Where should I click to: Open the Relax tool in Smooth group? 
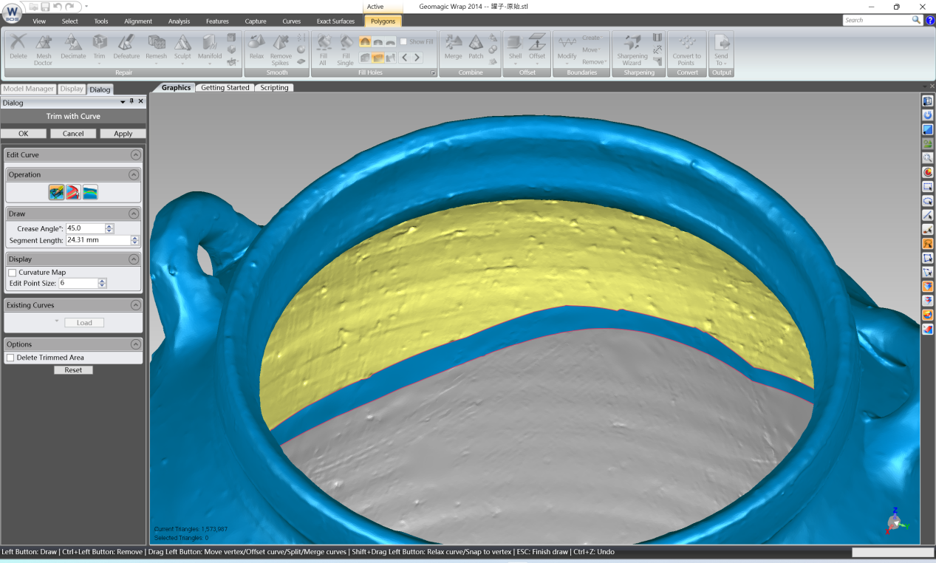256,50
